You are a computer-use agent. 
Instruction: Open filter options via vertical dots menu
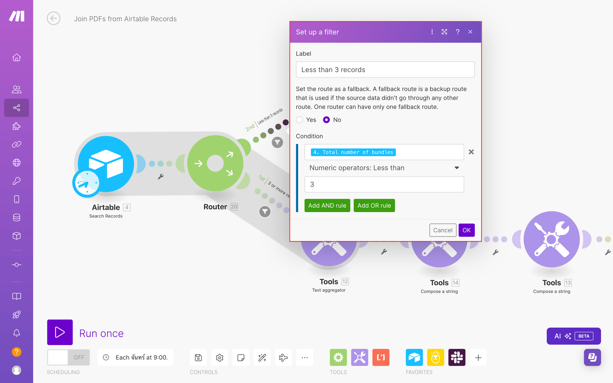(432, 32)
